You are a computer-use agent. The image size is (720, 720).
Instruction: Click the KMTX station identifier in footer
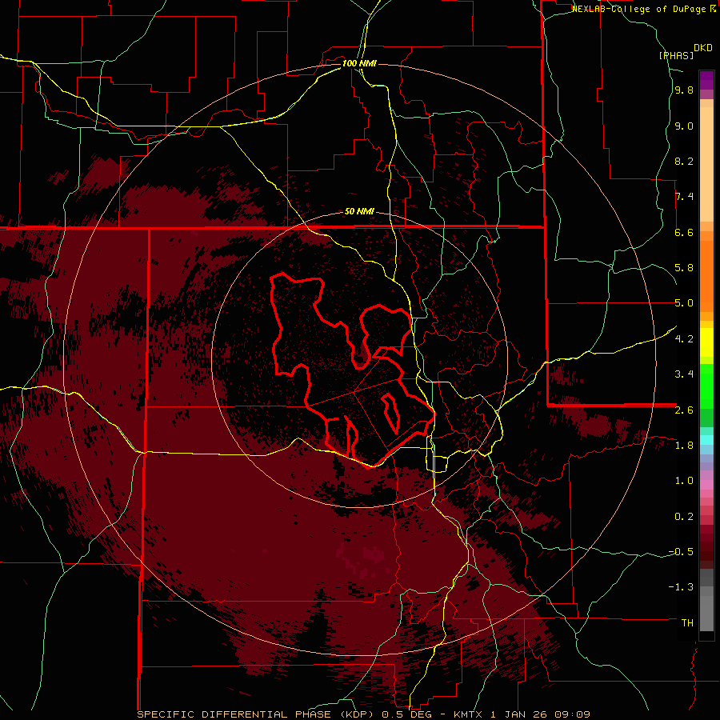pos(469,714)
